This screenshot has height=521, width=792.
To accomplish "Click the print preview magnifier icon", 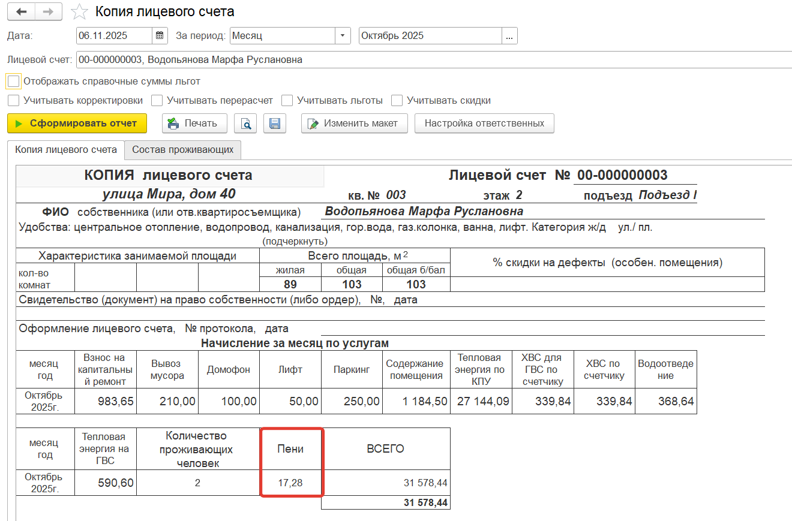I will click(x=245, y=124).
